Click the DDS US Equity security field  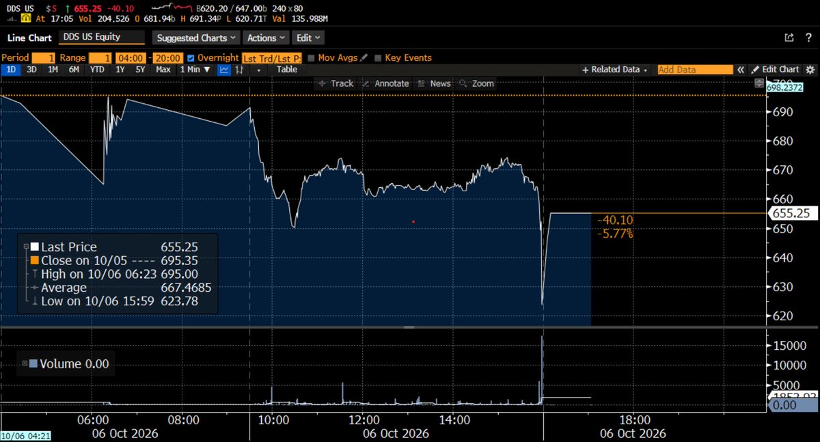(102, 38)
